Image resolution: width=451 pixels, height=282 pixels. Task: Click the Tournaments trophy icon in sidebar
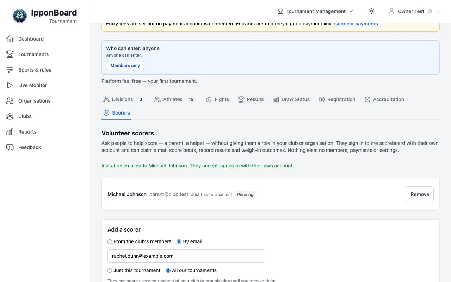click(10, 54)
